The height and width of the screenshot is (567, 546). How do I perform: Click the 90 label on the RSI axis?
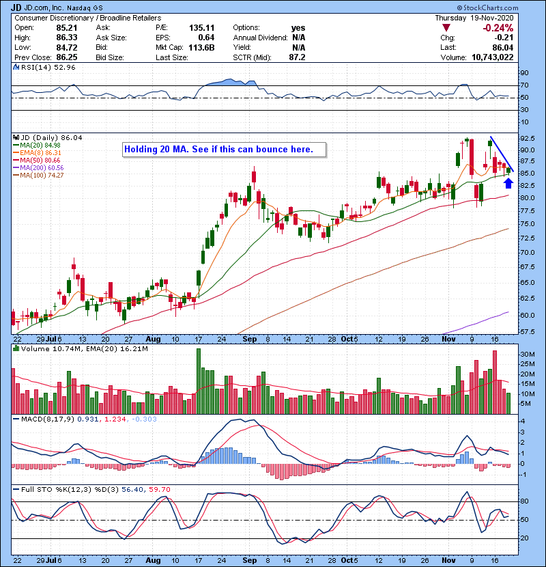pos(524,73)
